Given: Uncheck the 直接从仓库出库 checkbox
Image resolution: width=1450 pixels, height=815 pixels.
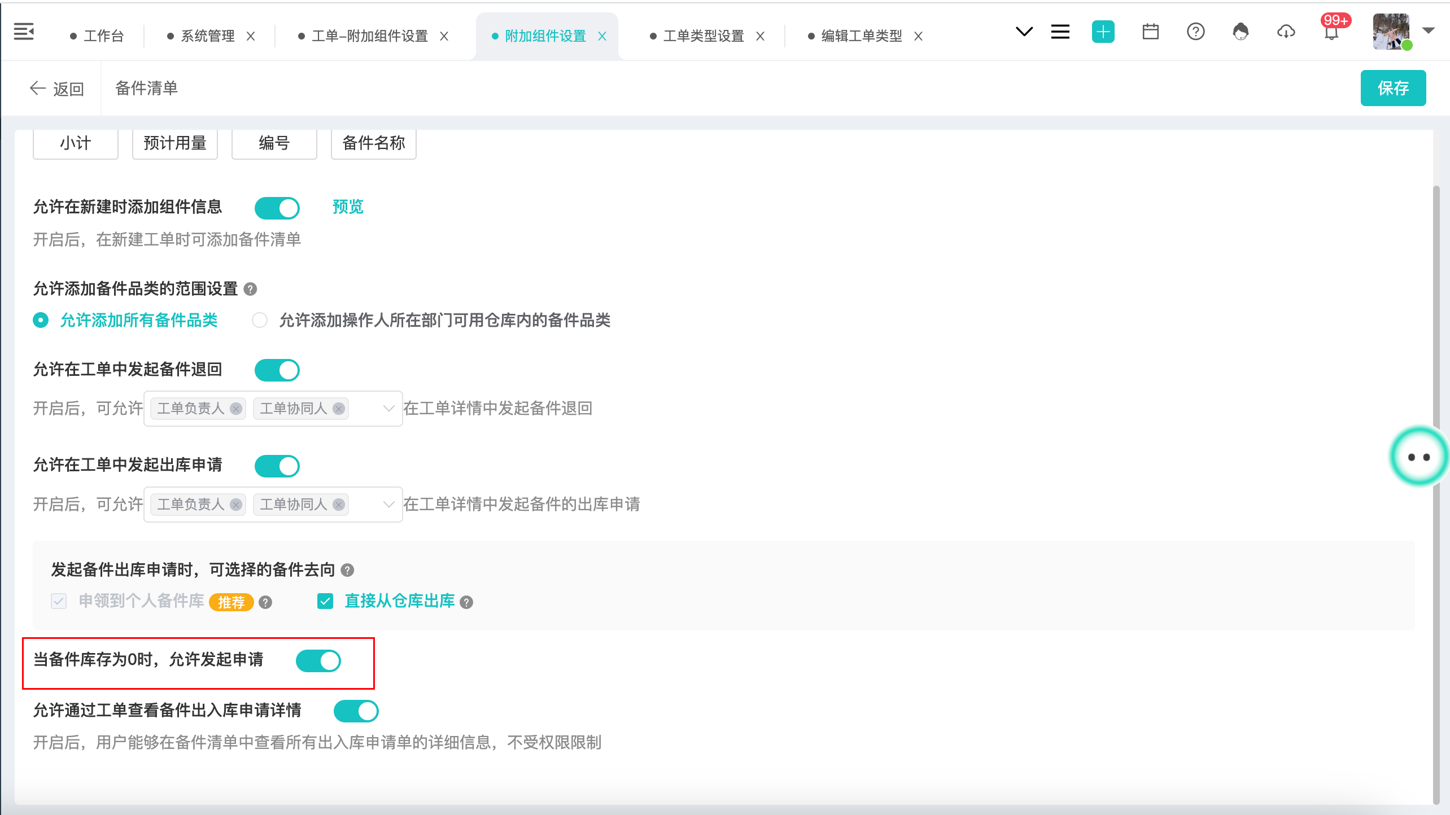Looking at the screenshot, I should [325, 601].
